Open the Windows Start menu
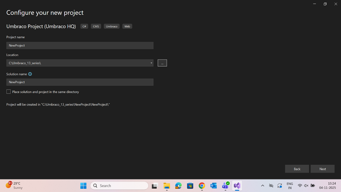 (83, 186)
